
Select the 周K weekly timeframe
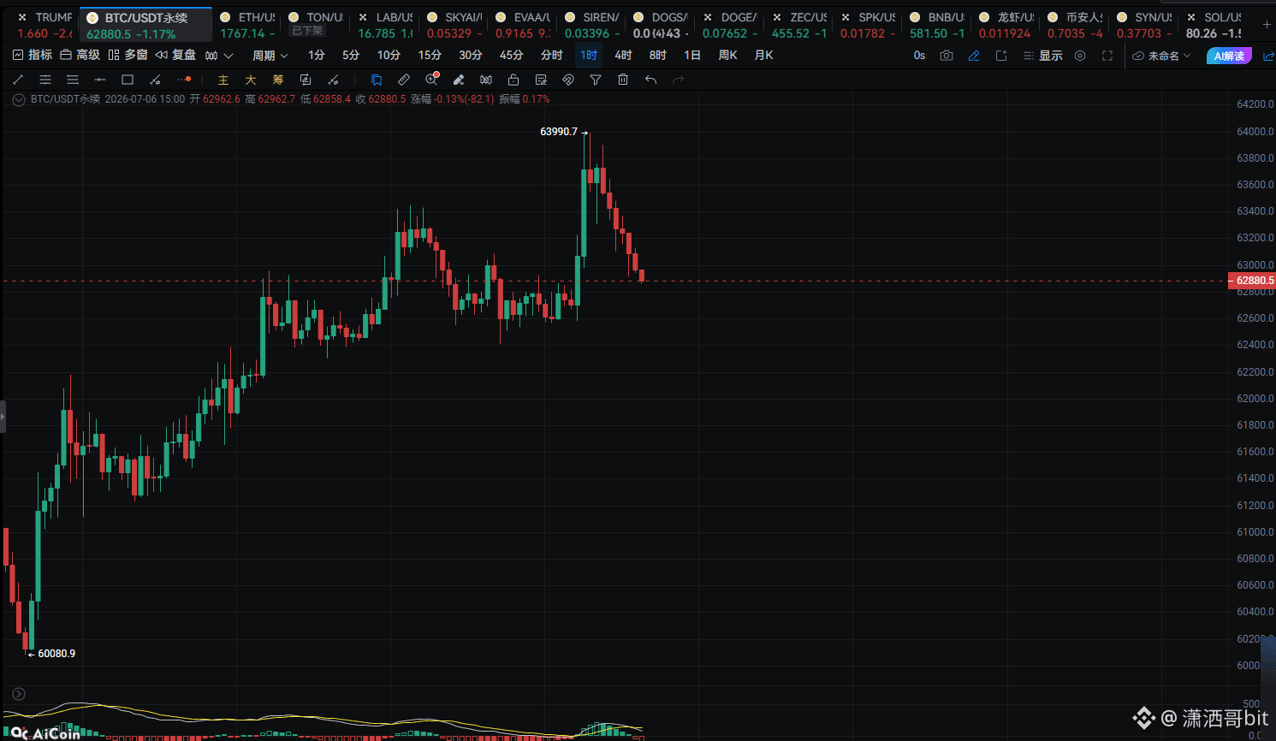click(727, 56)
